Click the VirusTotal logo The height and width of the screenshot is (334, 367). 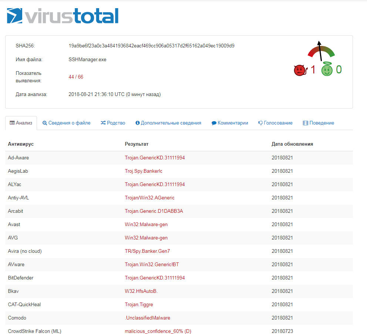tap(63, 16)
